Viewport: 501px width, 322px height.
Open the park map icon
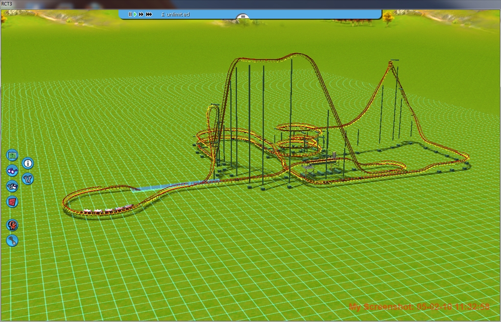(x=12, y=155)
